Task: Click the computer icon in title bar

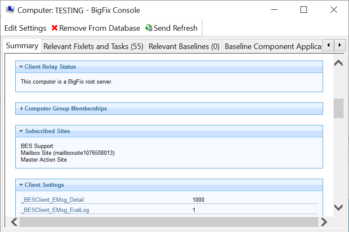Action: 9,10
